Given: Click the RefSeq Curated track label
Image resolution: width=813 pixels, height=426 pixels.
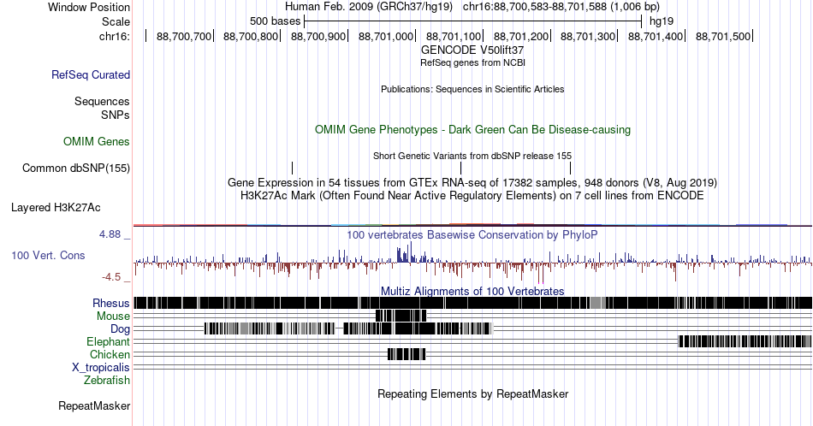Looking at the screenshot, I should point(90,75).
